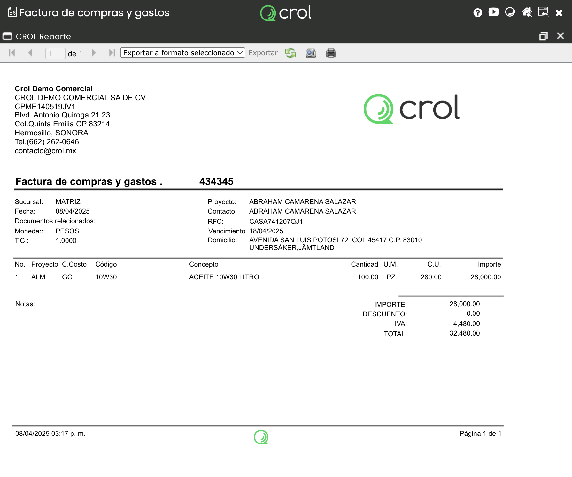Click the Exportar link
The image size is (572, 477).
point(263,53)
